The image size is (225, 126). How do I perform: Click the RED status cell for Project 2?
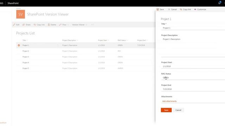119,51
